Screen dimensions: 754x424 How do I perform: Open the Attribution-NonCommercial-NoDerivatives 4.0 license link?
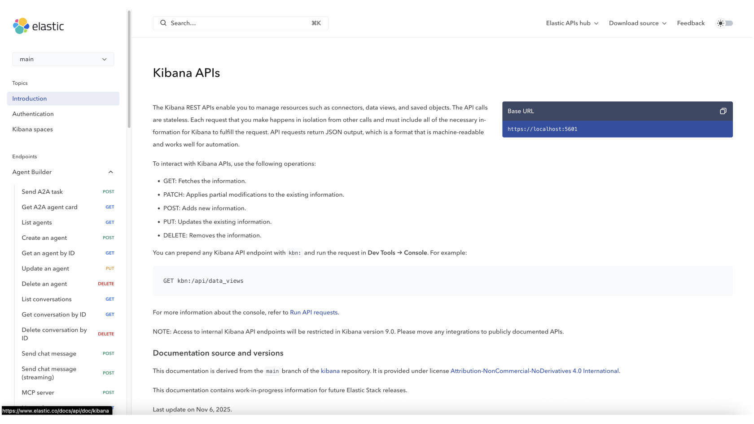coord(534,371)
